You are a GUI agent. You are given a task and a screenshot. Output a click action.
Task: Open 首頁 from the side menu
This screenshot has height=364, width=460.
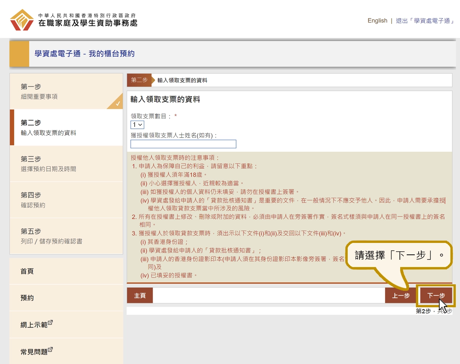[66, 271]
